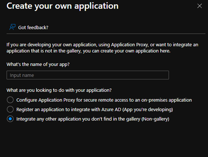Click the text (Non-gallery) in the third option

[x=155, y=119]
